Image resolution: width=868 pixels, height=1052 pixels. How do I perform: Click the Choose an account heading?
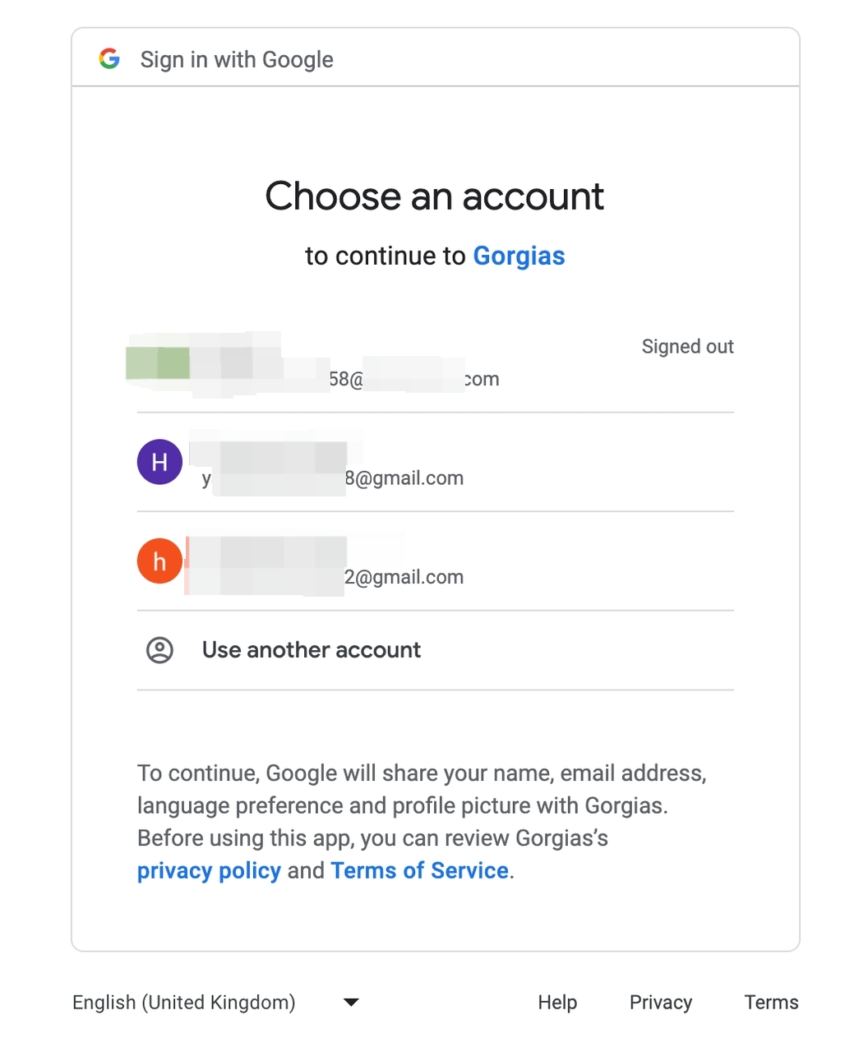434,196
